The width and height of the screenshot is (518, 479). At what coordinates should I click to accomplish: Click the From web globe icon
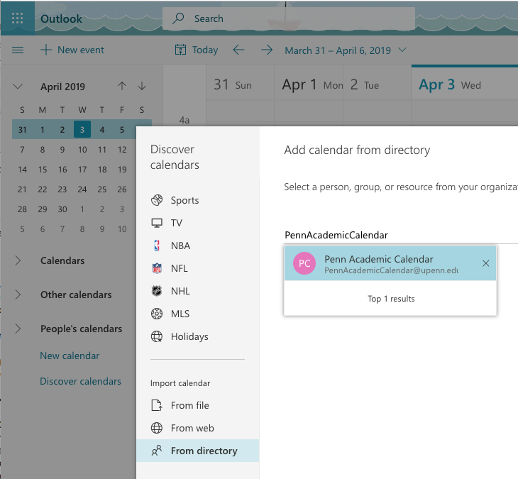tap(157, 428)
